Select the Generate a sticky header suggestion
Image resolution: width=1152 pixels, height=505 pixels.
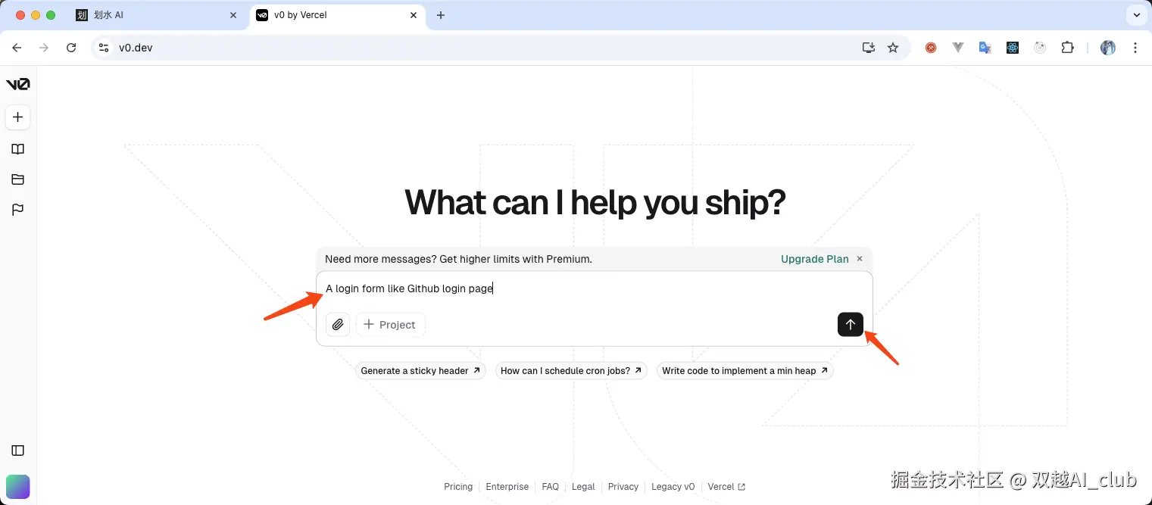(420, 371)
